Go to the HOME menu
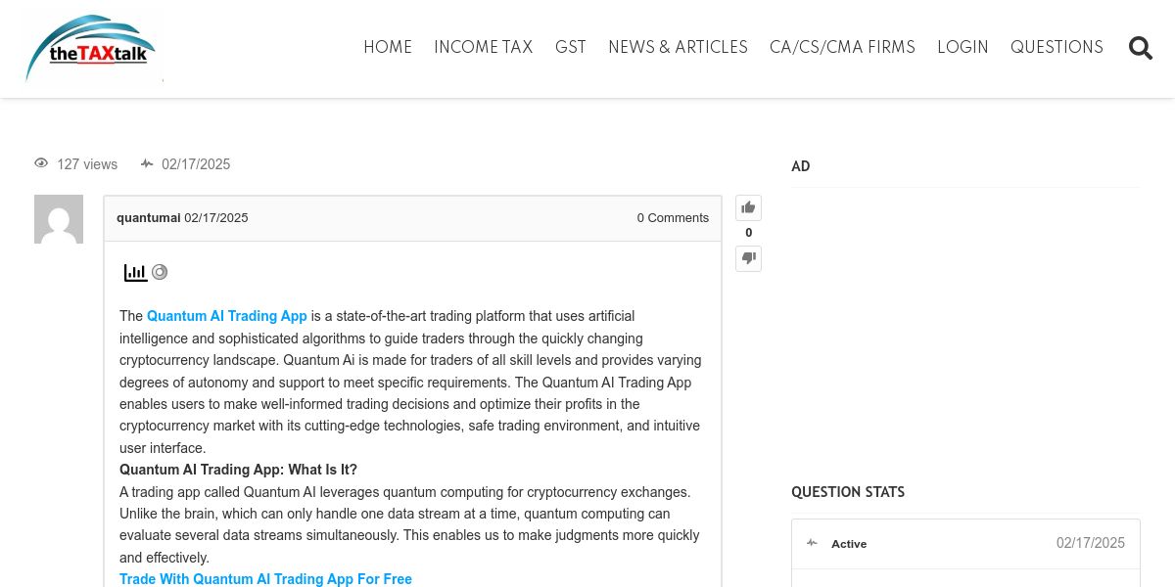Viewport: 1175px width, 587px height. coord(388,48)
